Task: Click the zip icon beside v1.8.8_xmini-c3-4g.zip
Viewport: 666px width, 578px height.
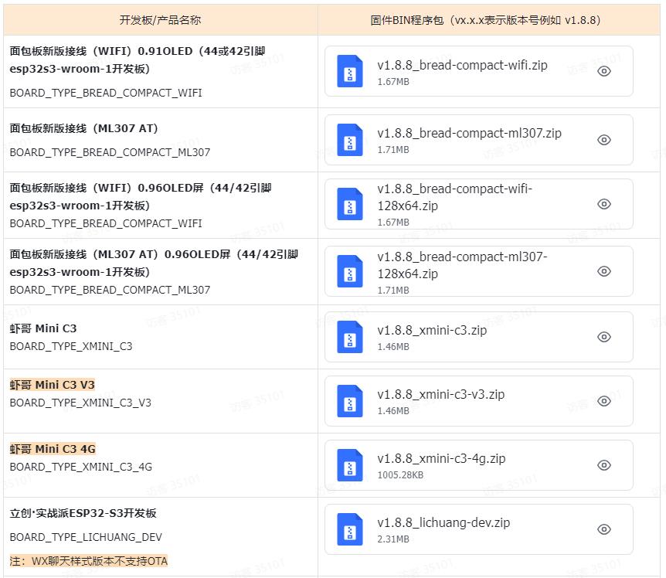Action: (350, 465)
